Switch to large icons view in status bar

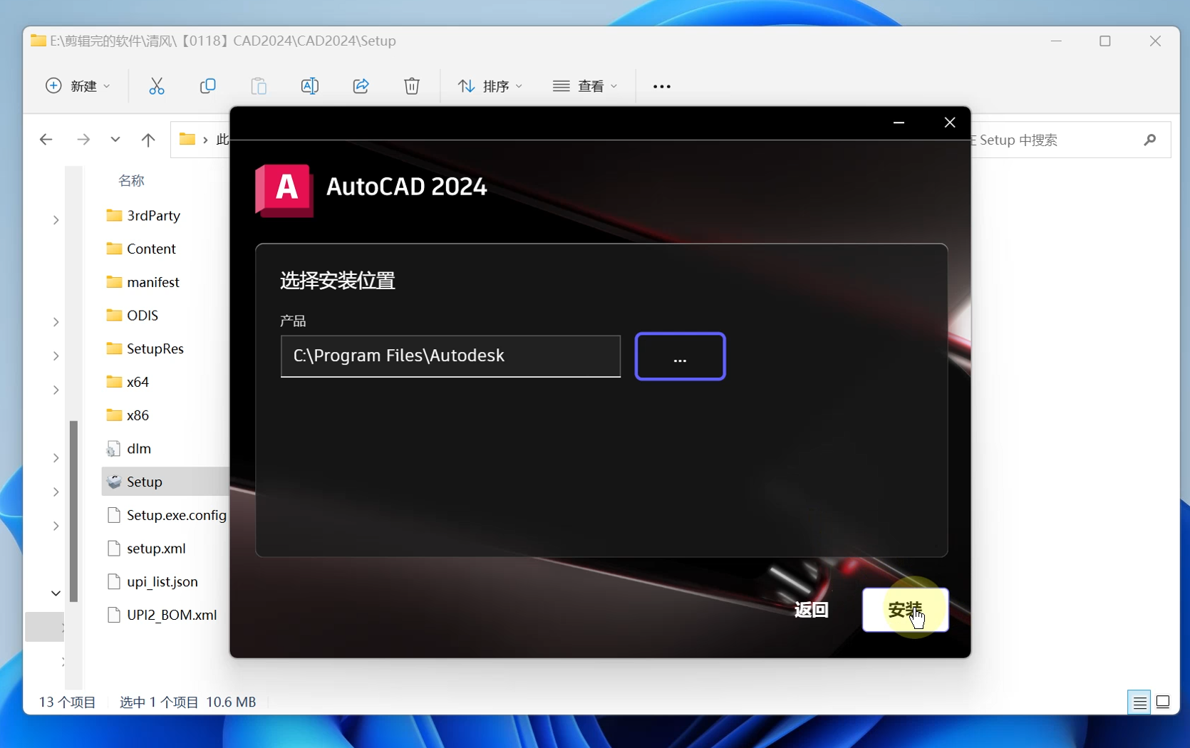coord(1163,702)
